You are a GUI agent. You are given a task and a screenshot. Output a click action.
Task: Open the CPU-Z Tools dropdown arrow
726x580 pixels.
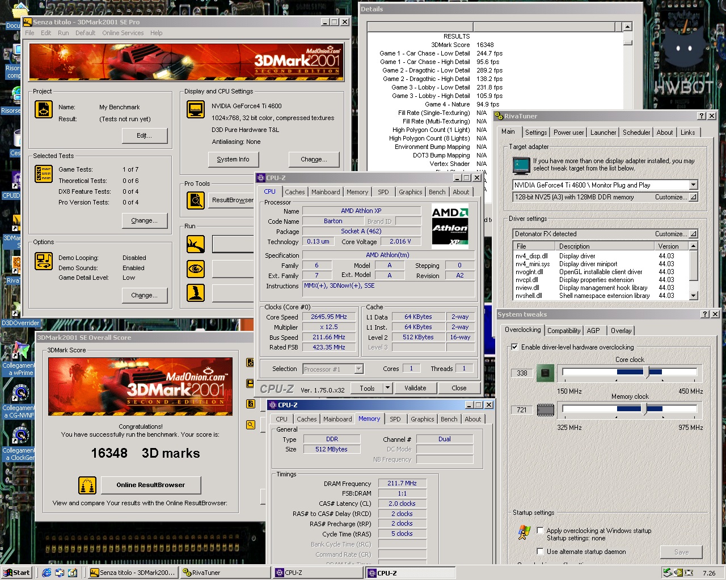[388, 388]
